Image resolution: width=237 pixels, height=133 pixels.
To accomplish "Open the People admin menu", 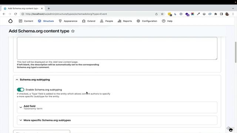I will pyautogui.click(x=106, y=21).
